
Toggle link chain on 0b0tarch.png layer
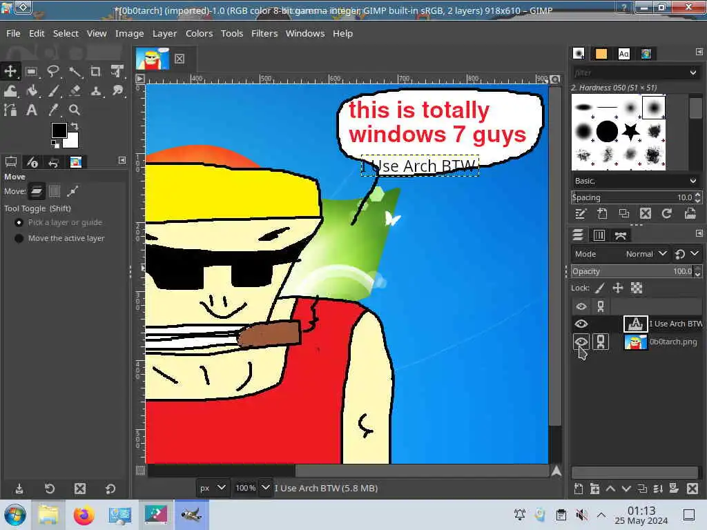pos(601,342)
